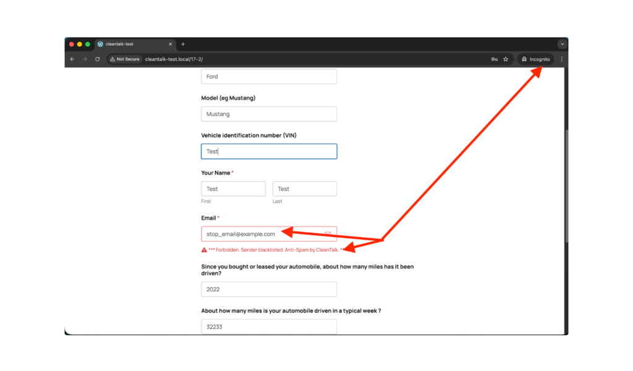The height and width of the screenshot is (371, 633).
Task: Click the plus icon to open new tab
Action: [x=183, y=44]
